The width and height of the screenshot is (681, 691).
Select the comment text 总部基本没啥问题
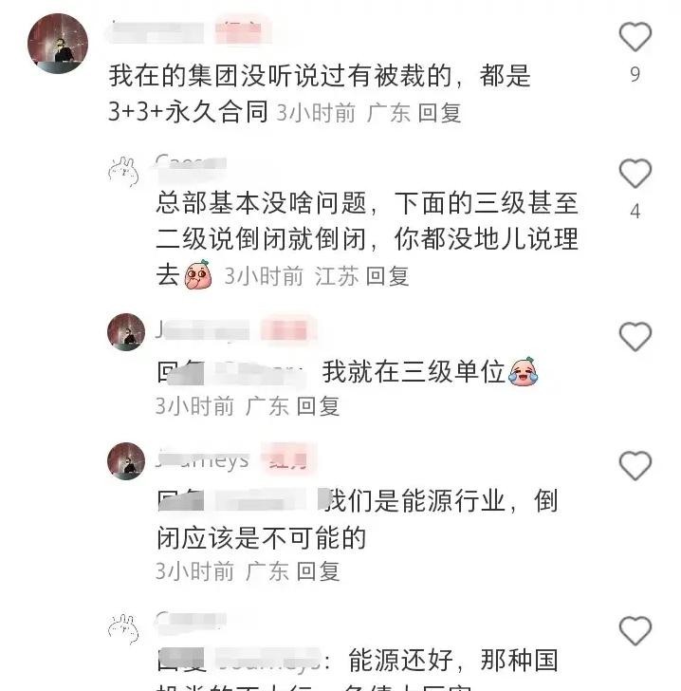coord(262,203)
